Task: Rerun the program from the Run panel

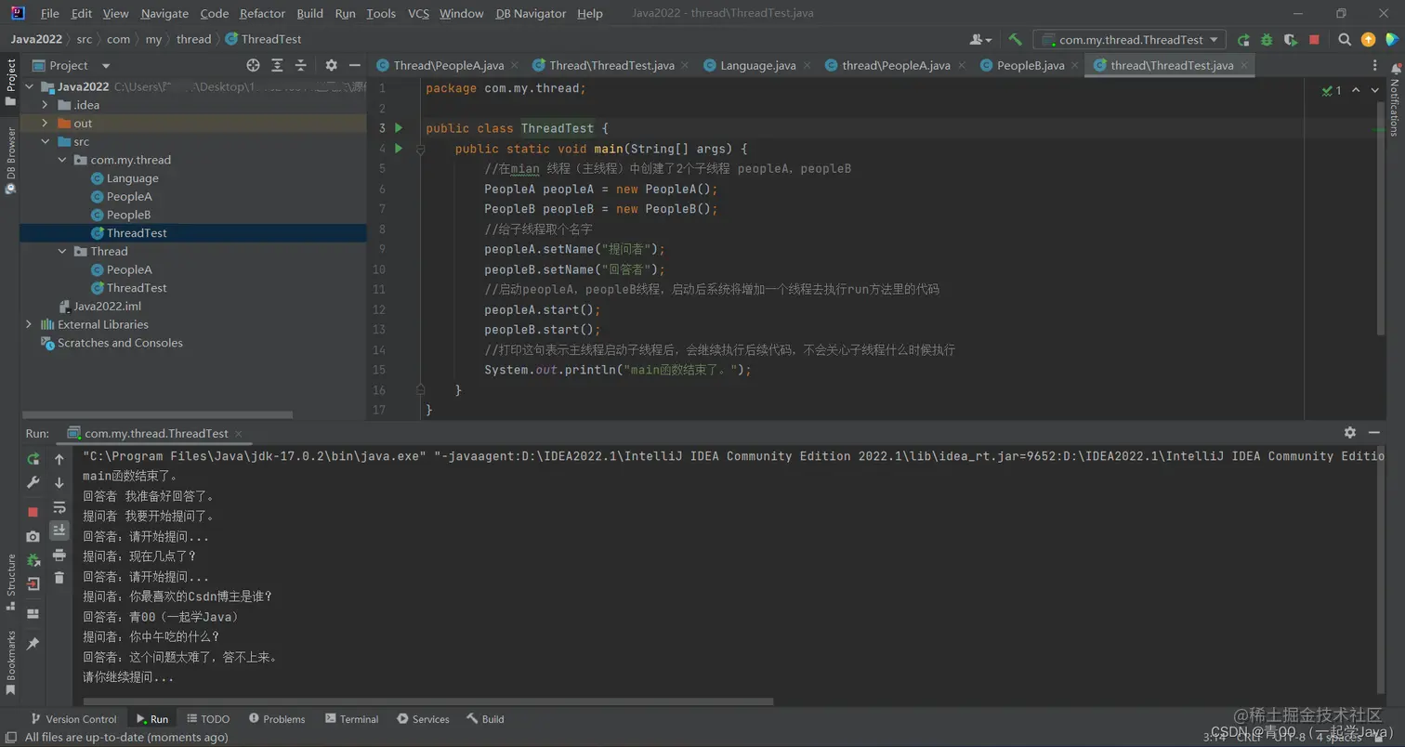Action: pos(33,459)
